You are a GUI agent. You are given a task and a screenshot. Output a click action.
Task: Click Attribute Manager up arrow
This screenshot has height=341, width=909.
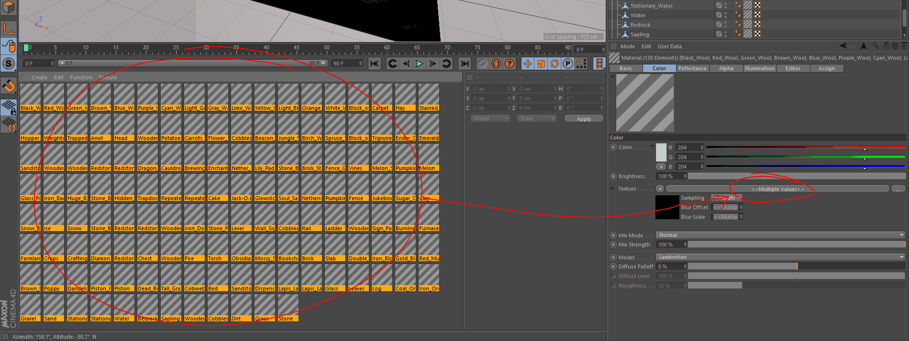(863, 46)
